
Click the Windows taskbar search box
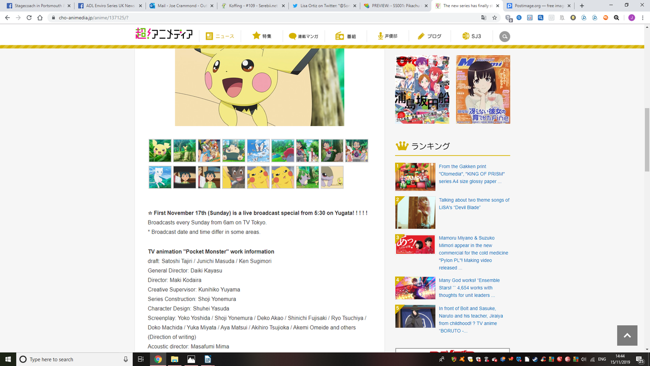74,359
